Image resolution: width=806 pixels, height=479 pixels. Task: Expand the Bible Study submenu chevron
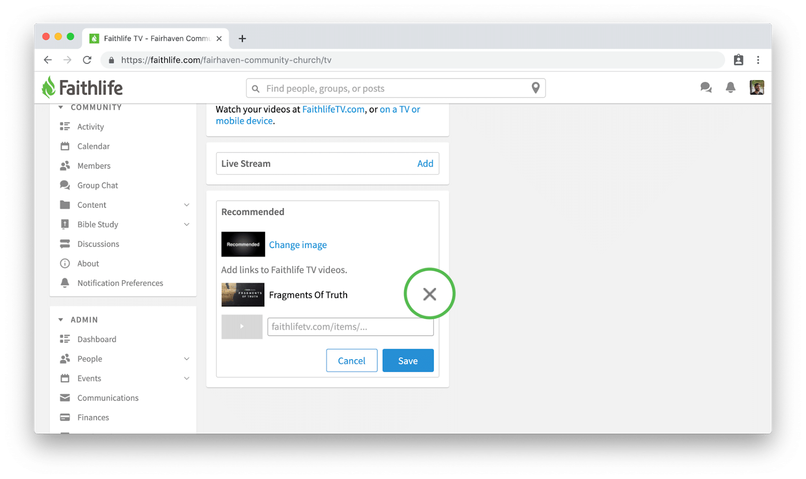tap(186, 224)
